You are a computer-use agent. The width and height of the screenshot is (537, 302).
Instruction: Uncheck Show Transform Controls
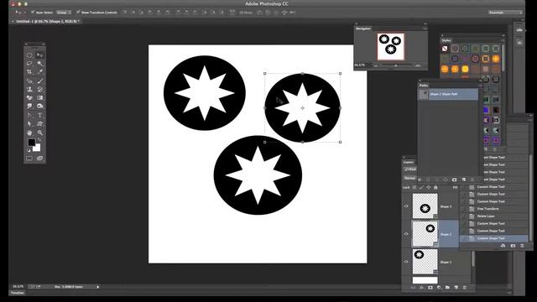tap(78, 13)
